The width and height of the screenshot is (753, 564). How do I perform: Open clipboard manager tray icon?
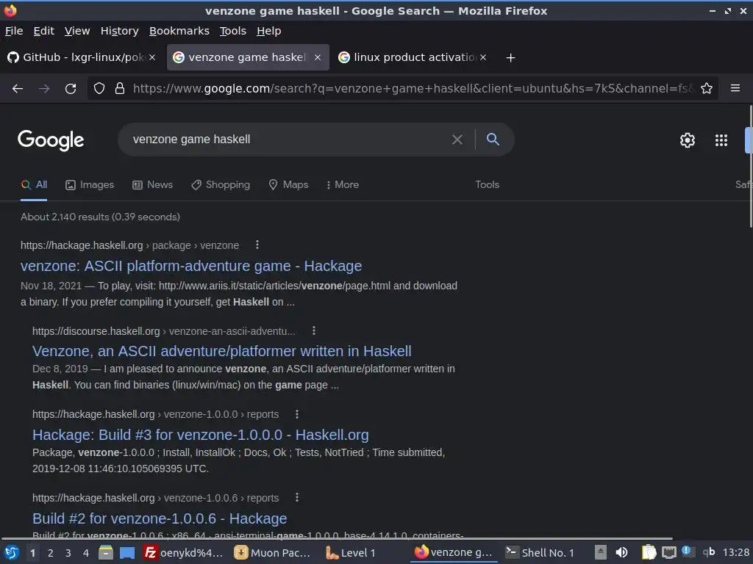(x=649, y=552)
